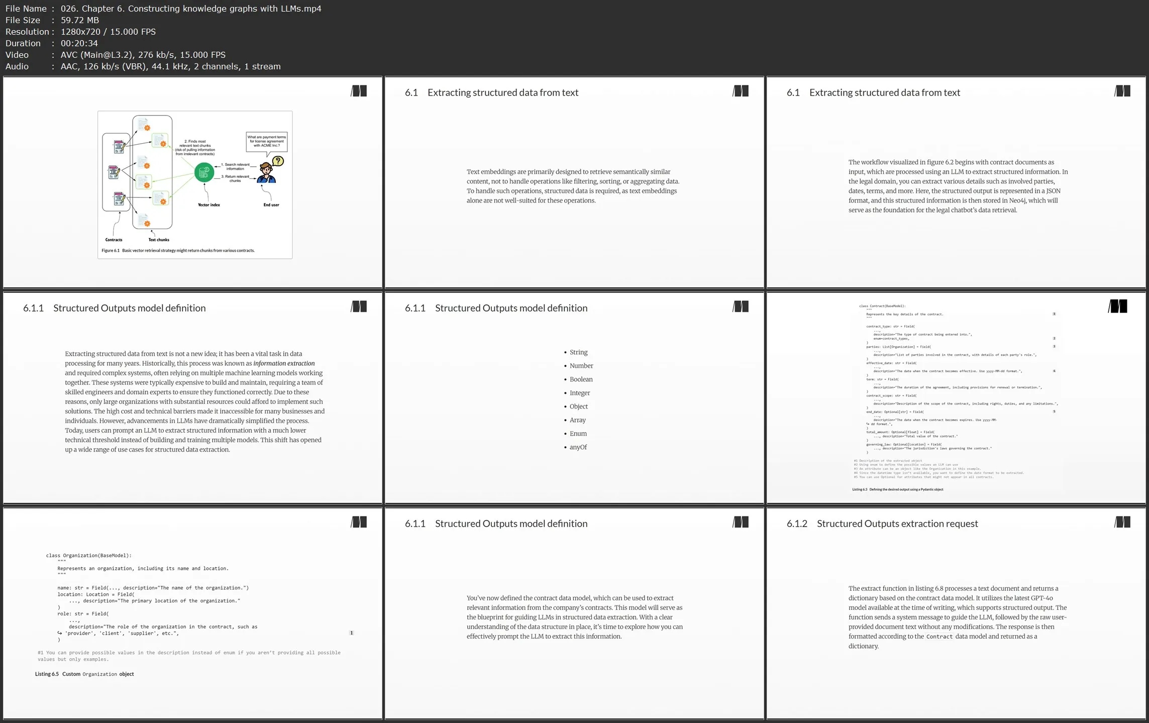Click the Enum bullet item
The width and height of the screenshot is (1149, 723).
[x=578, y=434]
